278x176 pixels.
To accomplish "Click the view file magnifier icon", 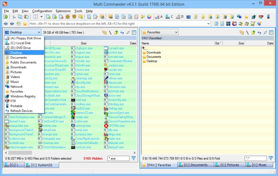I will pyautogui.click(x=89, y=17).
